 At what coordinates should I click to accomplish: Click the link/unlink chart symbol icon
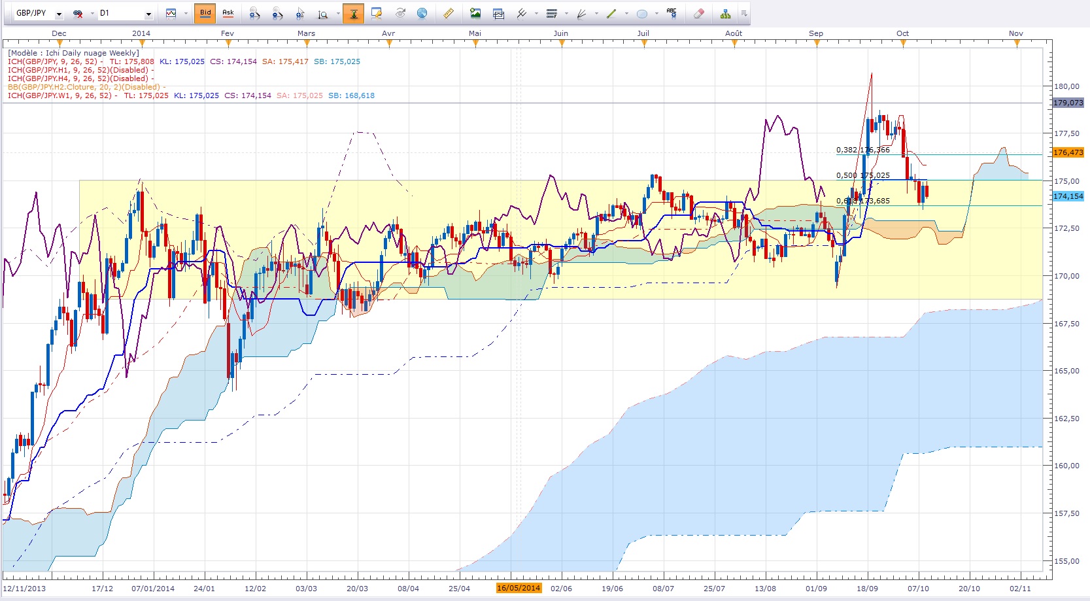point(78,14)
